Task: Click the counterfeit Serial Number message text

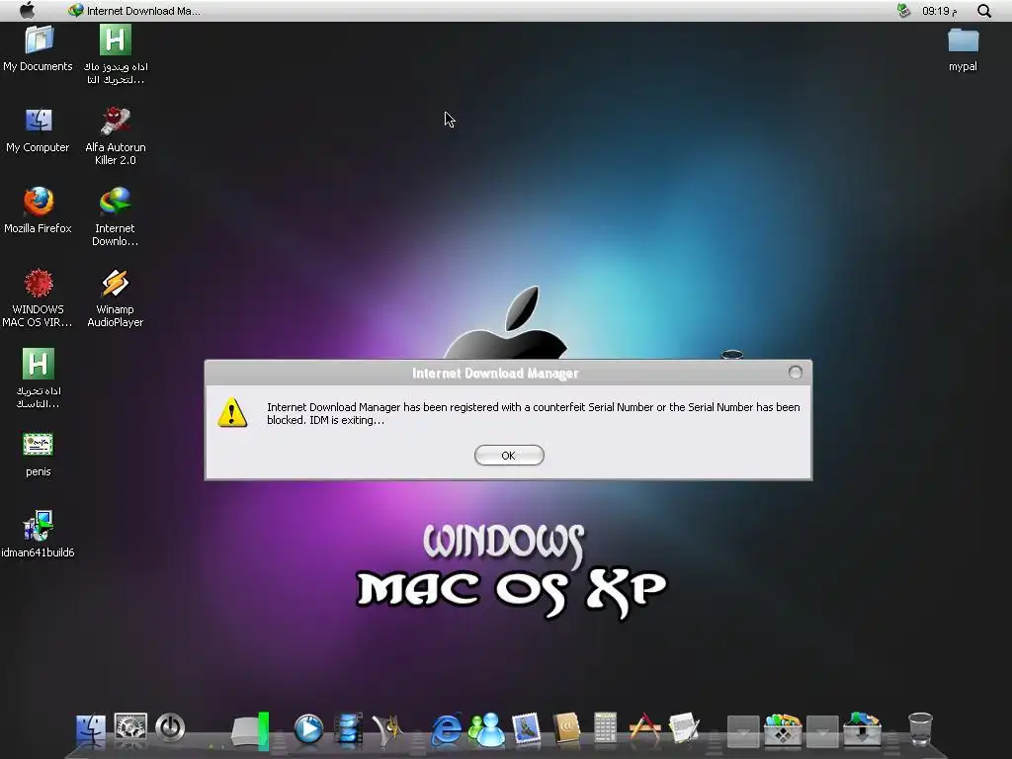Action: click(x=533, y=414)
